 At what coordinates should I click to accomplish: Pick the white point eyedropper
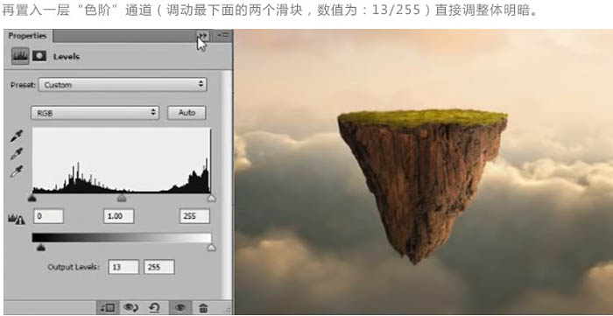(17, 171)
